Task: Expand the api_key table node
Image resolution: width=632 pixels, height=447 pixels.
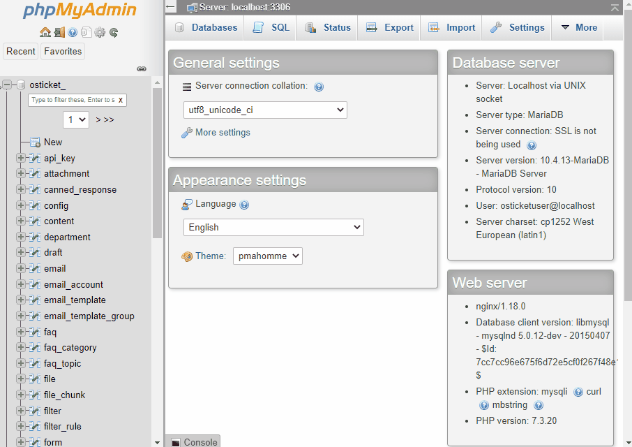Action: [20, 158]
